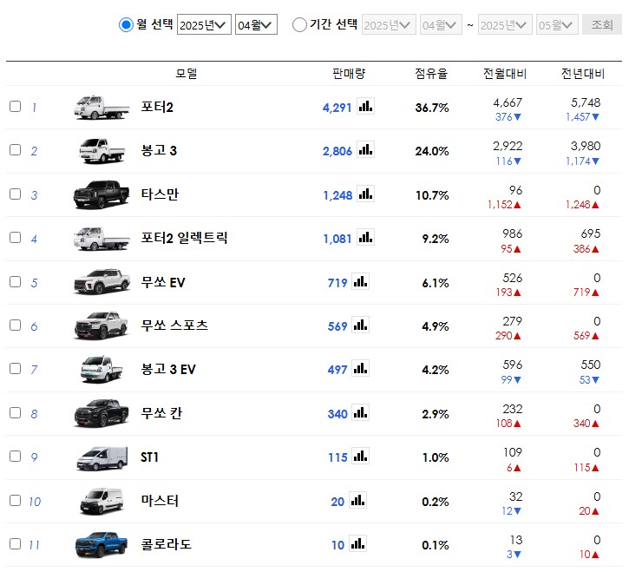The width and height of the screenshot is (642, 572).
Task: Open the 2025년 year dropdown
Action: tap(204, 25)
